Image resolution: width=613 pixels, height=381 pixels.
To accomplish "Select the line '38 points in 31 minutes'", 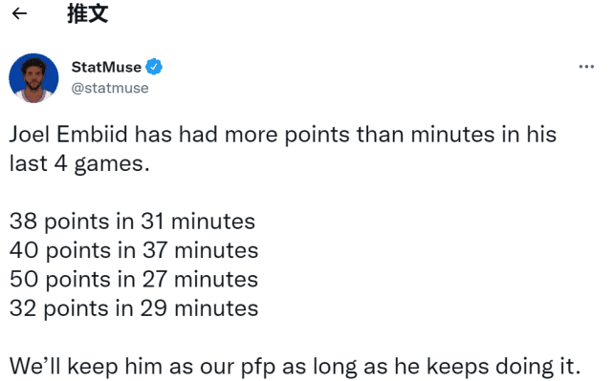I will (132, 222).
